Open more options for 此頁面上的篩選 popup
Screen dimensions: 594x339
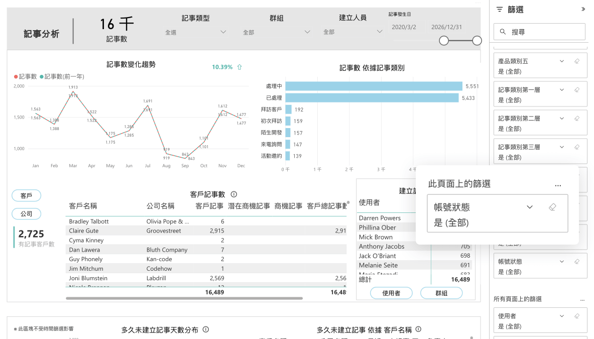pyautogui.click(x=558, y=186)
